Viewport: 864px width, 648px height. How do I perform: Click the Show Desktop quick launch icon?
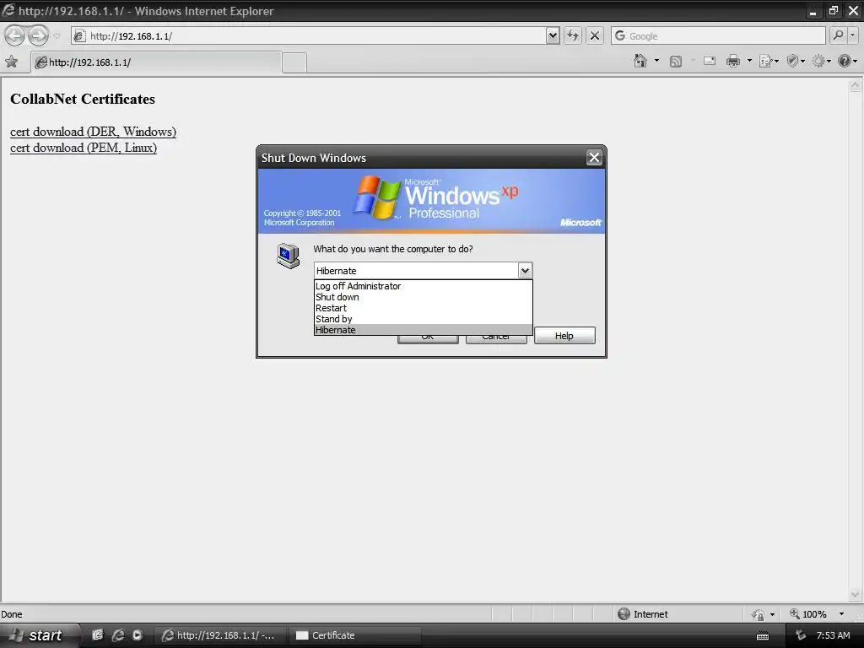pyautogui.click(x=97, y=635)
